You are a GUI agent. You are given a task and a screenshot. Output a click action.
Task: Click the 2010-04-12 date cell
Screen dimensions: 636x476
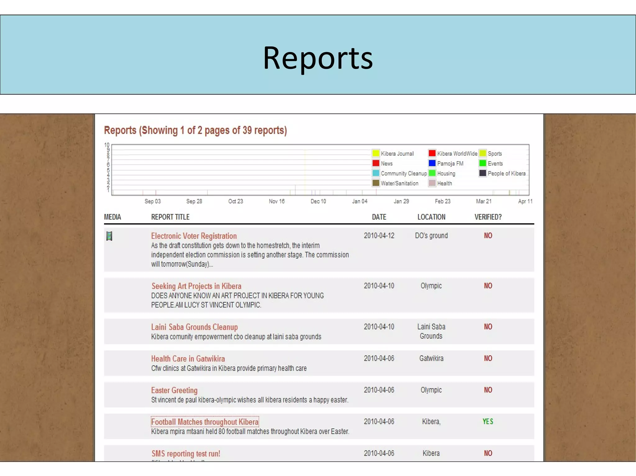coord(379,236)
